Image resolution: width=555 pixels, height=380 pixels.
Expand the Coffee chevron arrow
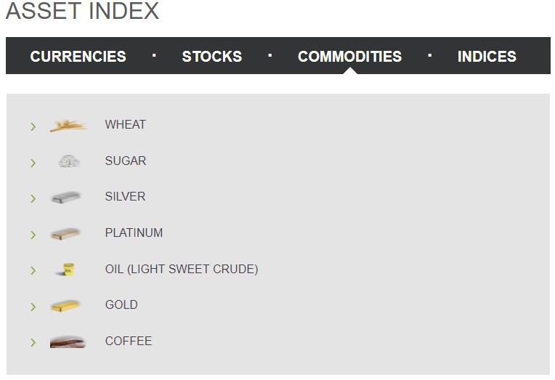(x=33, y=342)
